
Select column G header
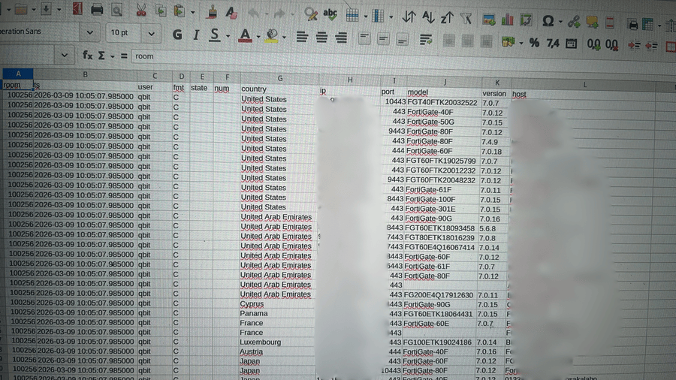click(x=280, y=78)
